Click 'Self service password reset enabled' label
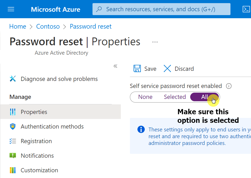 point(176,86)
